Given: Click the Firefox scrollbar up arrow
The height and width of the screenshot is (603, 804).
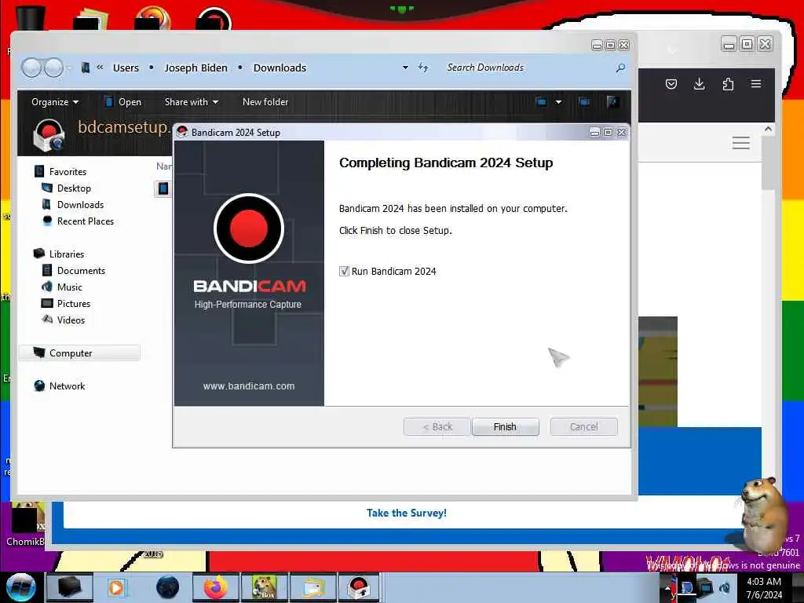Looking at the screenshot, I should (x=768, y=130).
